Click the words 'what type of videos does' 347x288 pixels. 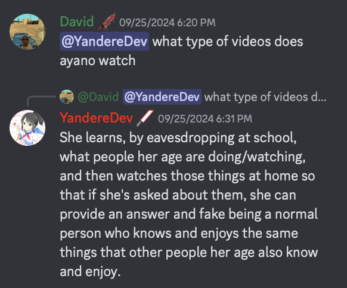point(228,41)
